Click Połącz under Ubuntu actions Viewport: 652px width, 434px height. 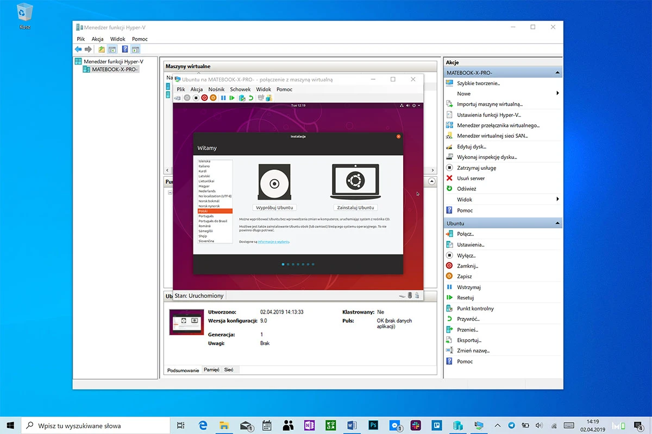465,234
